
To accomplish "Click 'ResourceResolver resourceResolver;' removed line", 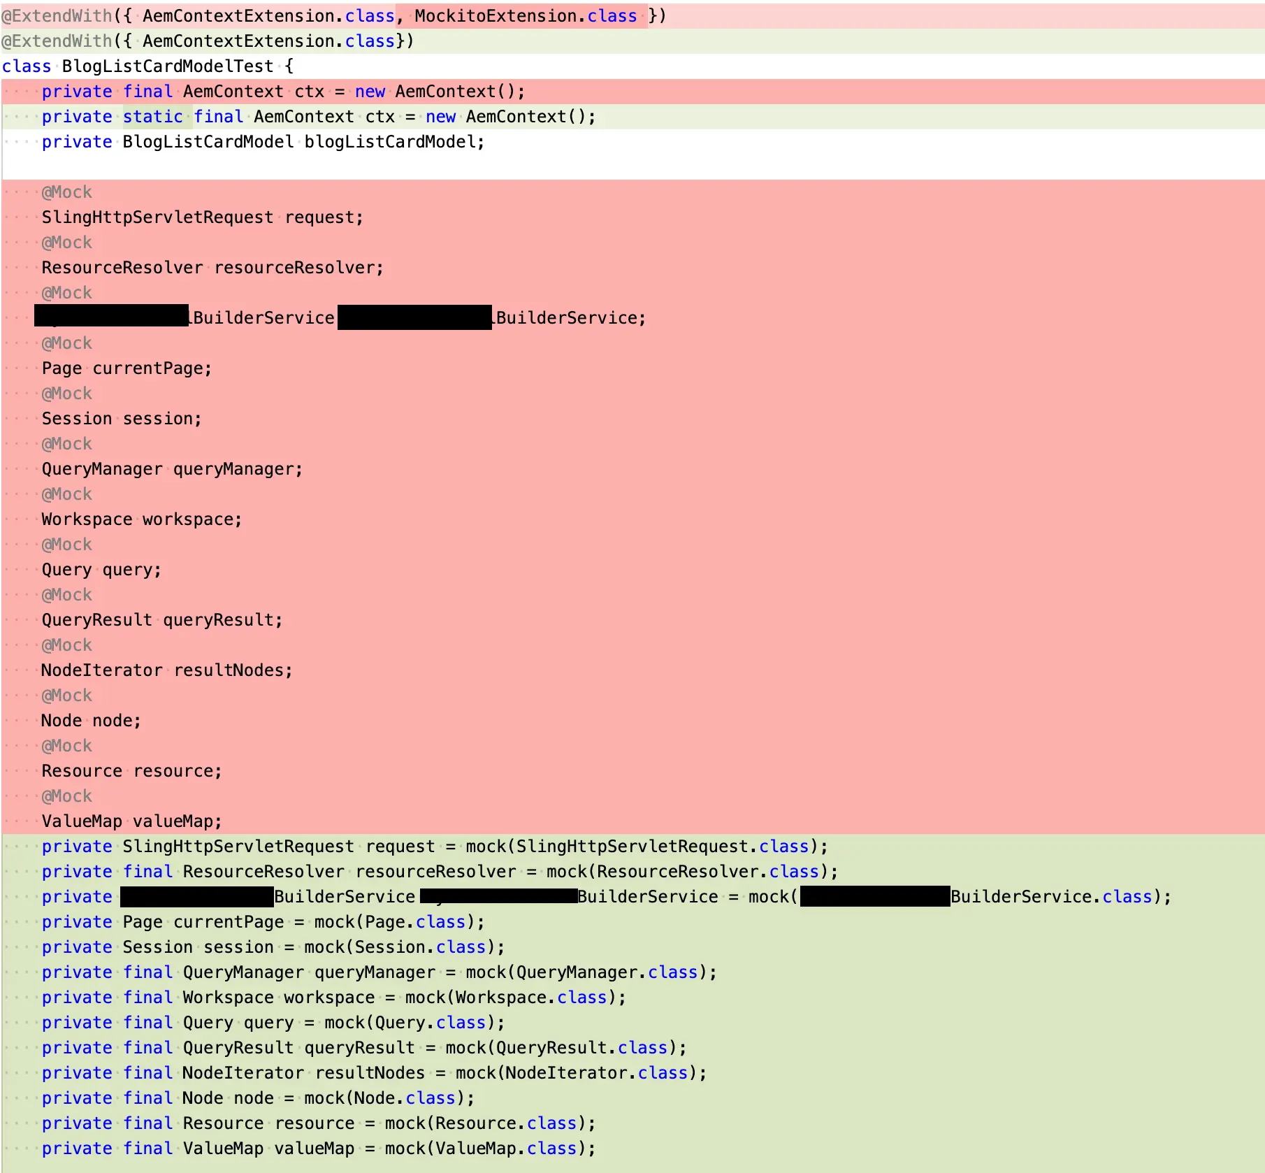I will [x=632, y=267].
